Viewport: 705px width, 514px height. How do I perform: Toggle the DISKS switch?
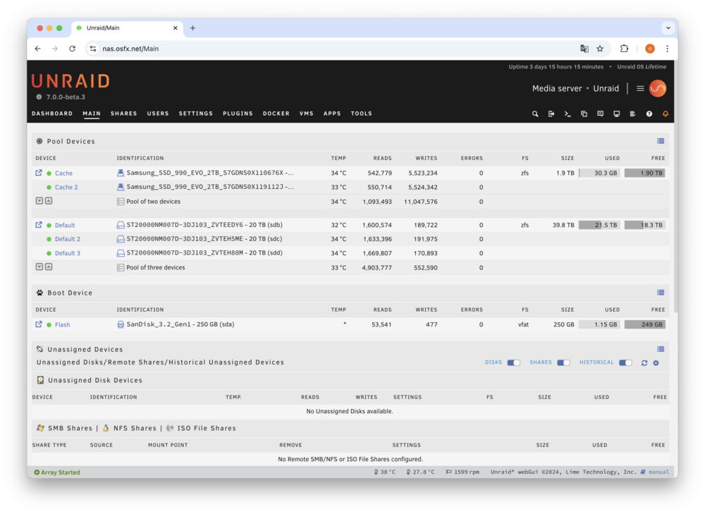pos(513,363)
